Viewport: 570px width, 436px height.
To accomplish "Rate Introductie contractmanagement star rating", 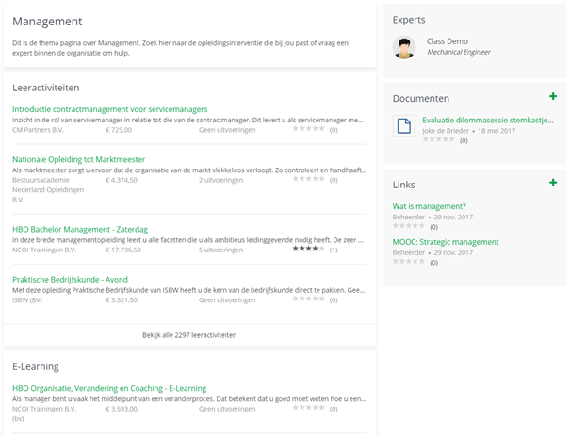I will (x=309, y=129).
